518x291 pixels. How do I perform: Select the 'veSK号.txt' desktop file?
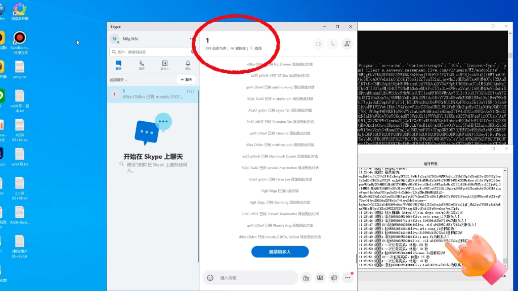coord(20,157)
